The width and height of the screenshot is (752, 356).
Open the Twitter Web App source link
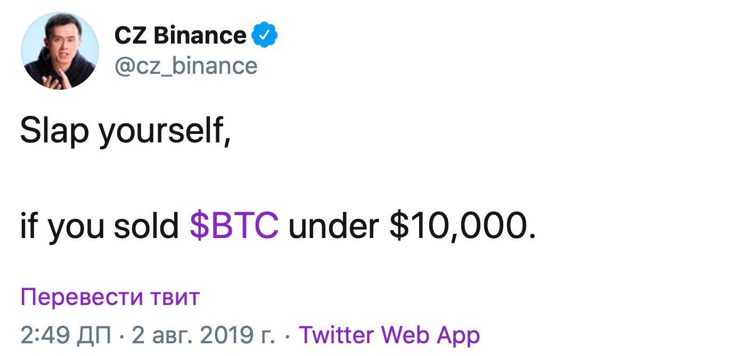(389, 335)
